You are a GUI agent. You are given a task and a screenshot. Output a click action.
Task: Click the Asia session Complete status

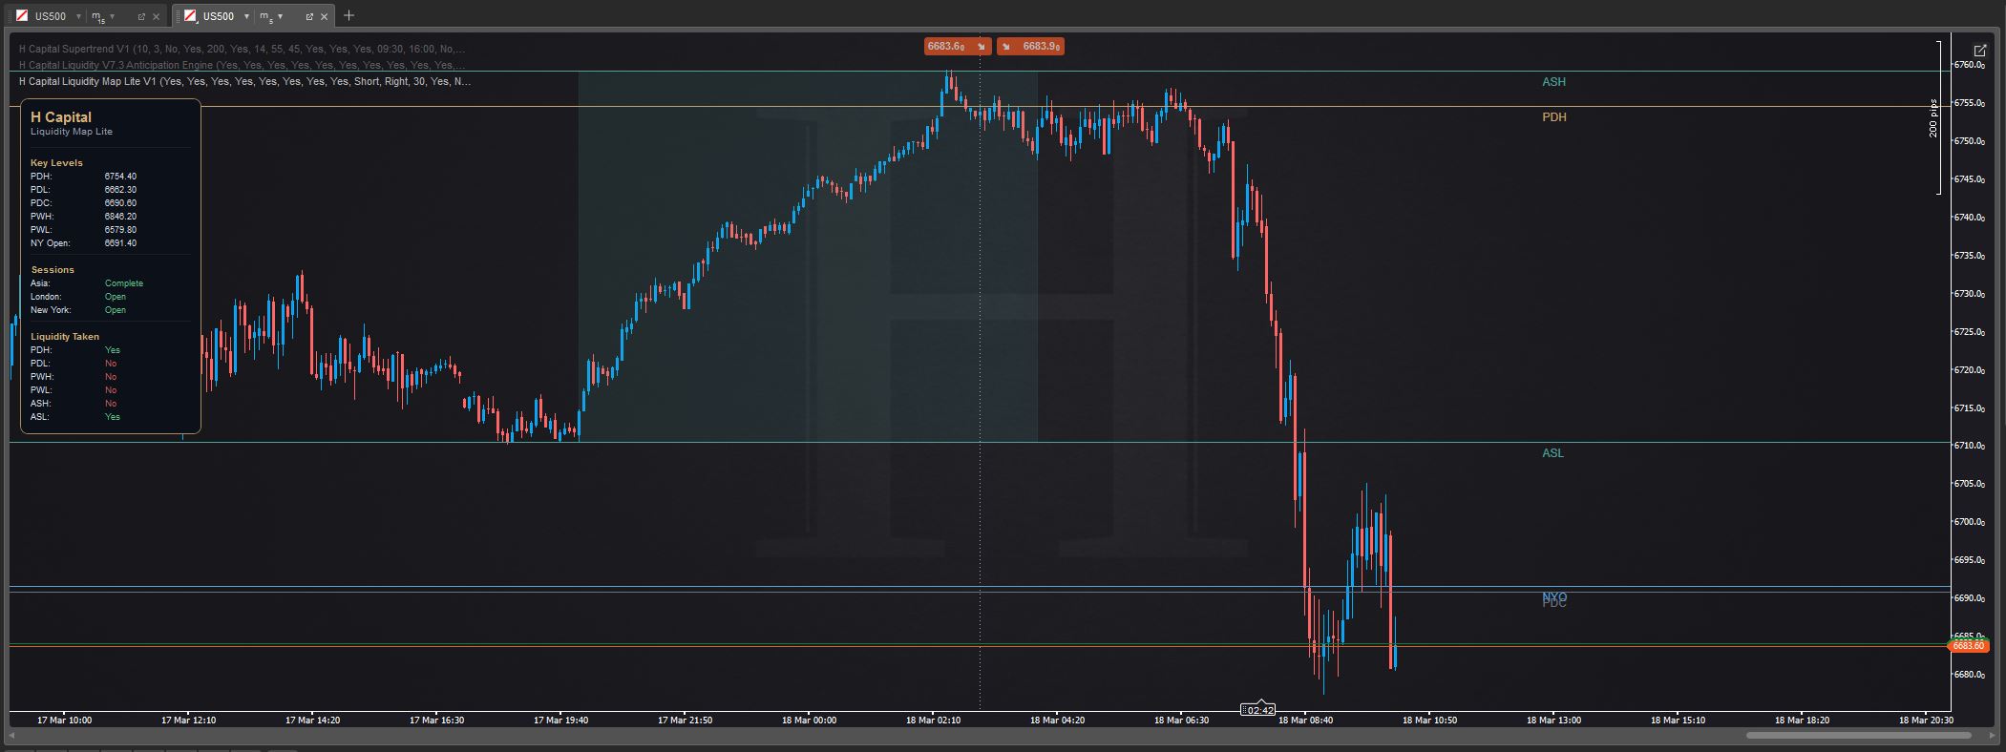pos(124,283)
